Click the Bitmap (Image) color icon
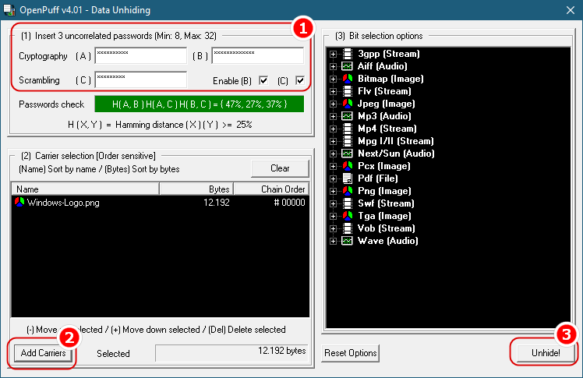The height and width of the screenshot is (378, 583). pos(348,79)
